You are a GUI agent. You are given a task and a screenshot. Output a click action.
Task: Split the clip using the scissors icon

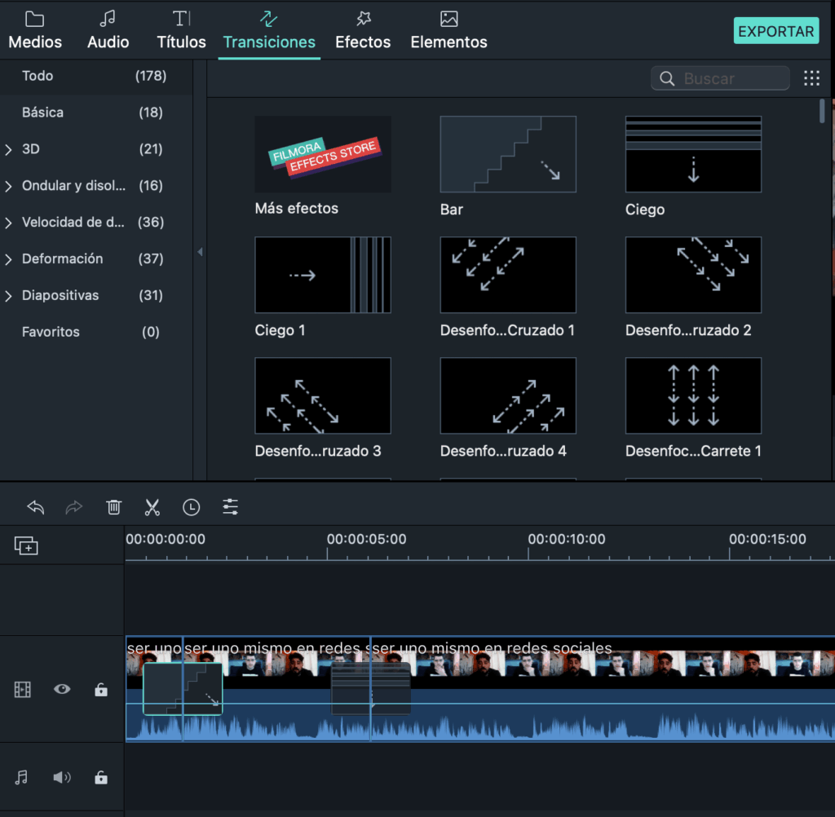pos(152,506)
